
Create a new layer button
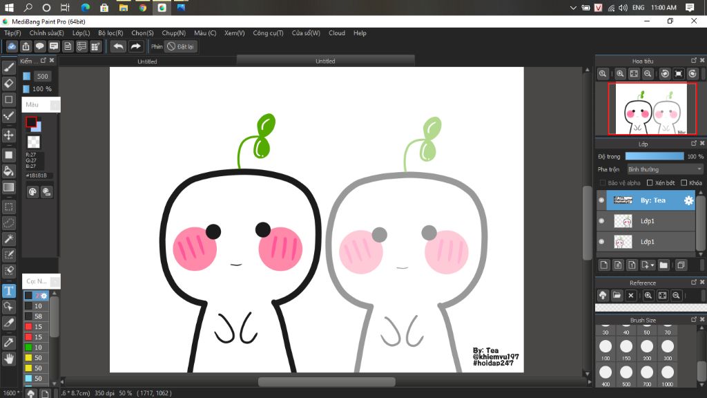pos(603,265)
